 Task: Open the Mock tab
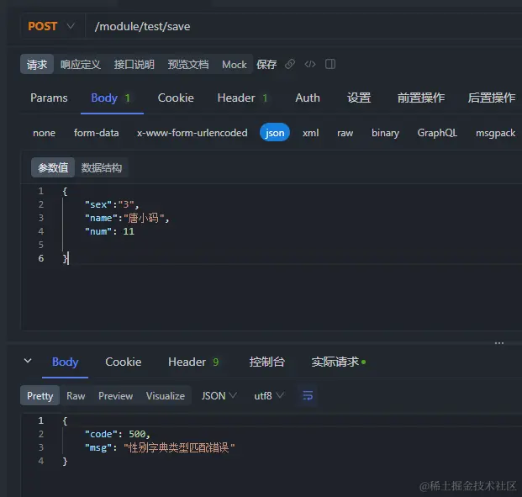235,64
